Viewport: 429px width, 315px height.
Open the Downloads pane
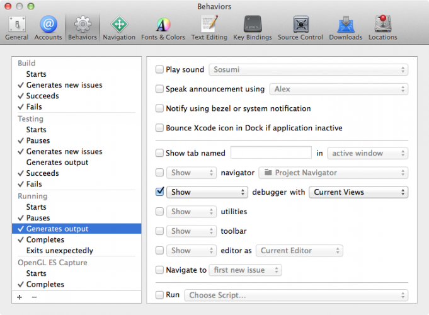click(346, 28)
